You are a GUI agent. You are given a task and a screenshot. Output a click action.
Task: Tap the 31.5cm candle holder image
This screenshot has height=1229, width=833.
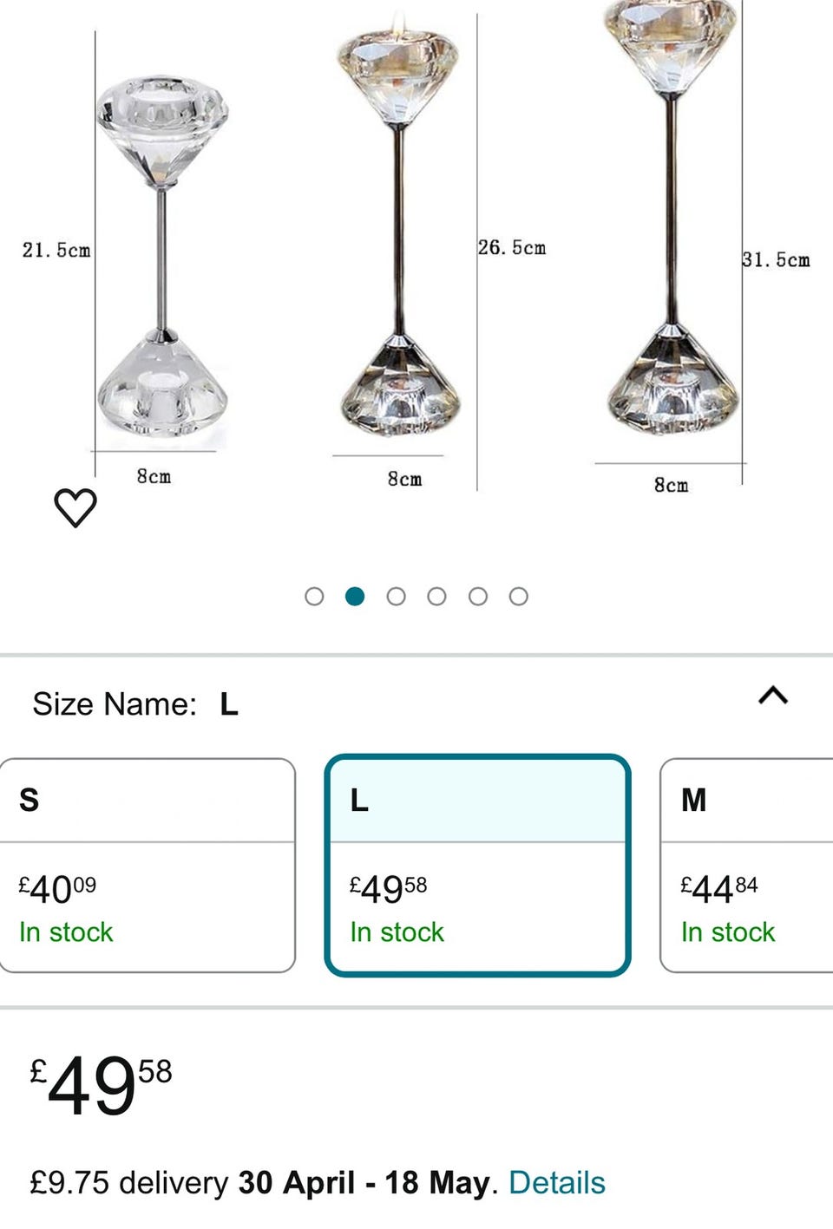pyautogui.click(x=671, y=217)
